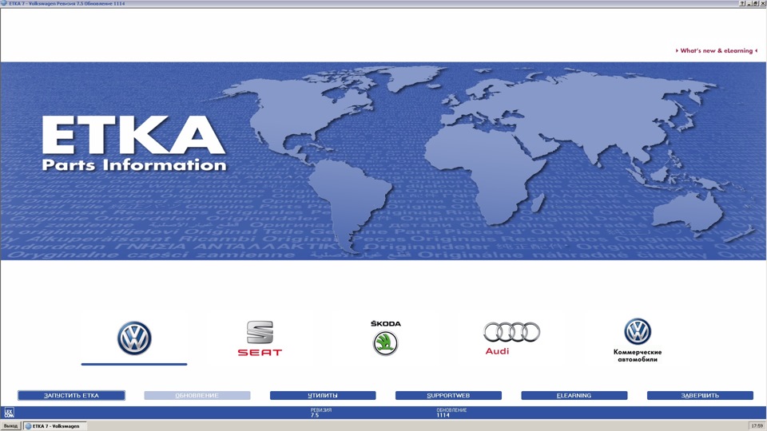
Task: Click the title bar help question-mark button
Action: click(742, 3)
